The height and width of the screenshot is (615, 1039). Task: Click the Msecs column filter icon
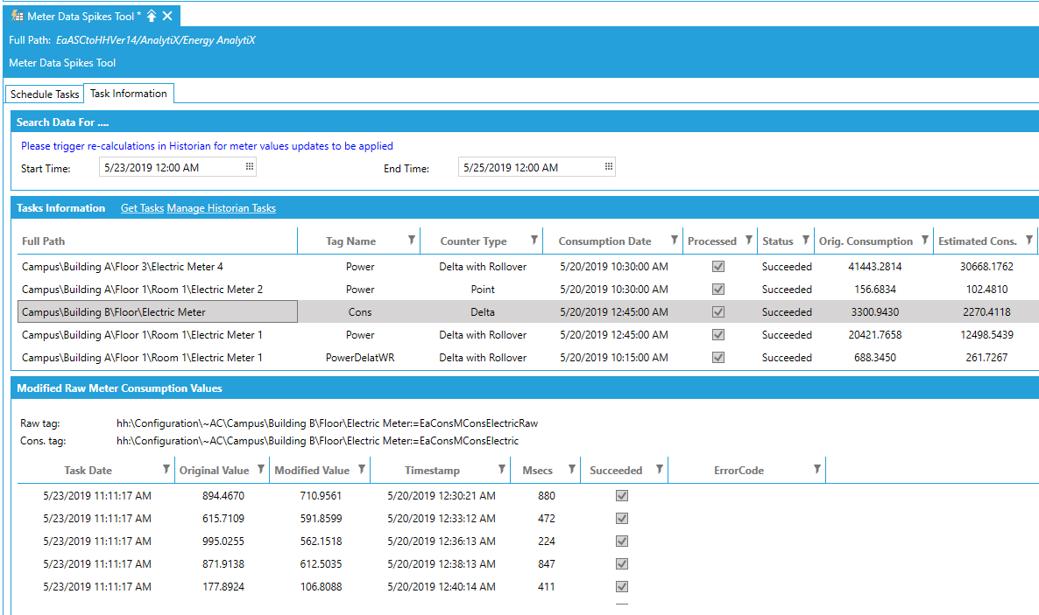572,469
